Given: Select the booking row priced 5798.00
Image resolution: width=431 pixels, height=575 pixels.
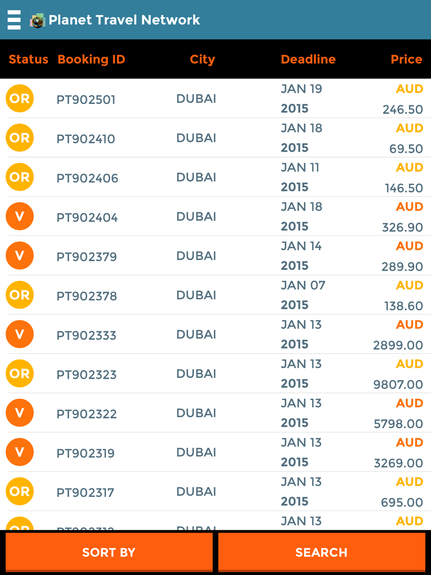Looking at the screenshot, I should pos(215,413).
